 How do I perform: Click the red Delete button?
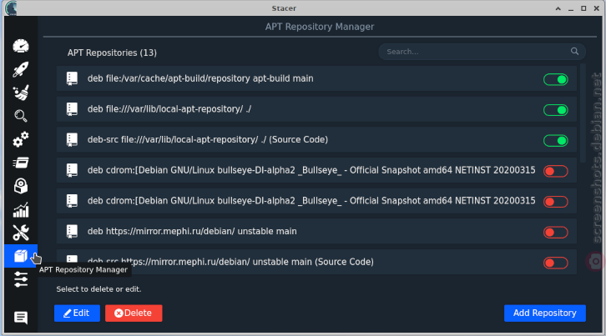pyautogui.click(x=134, y=313)
